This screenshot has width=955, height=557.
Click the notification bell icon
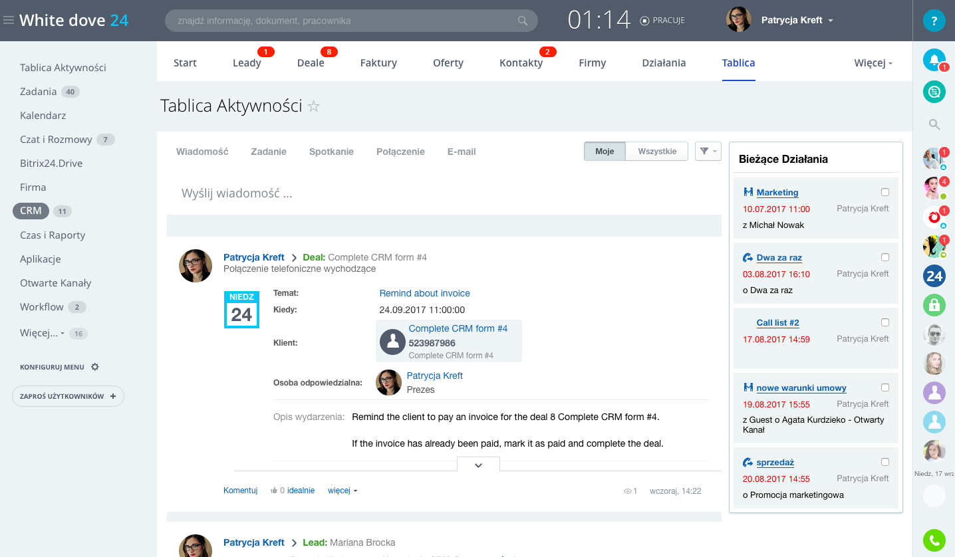click(x=934, y=60)
